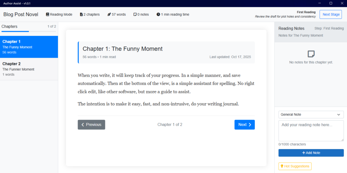Image resolution: width=347 pixels, height=173 pixels.
Task: Click the sticky note icon beside 0 notes
Action: pos(135,15)
